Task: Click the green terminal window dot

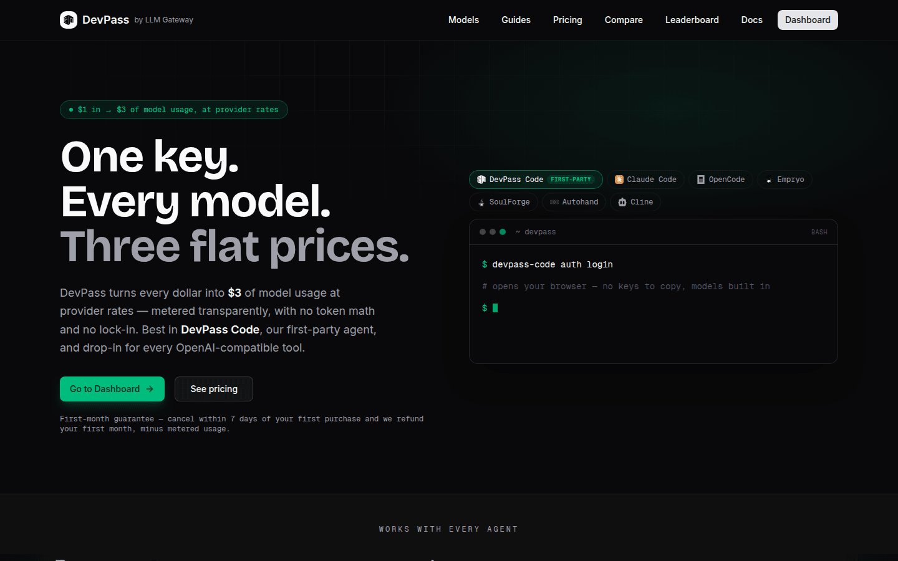Action: tap(503, 232)
